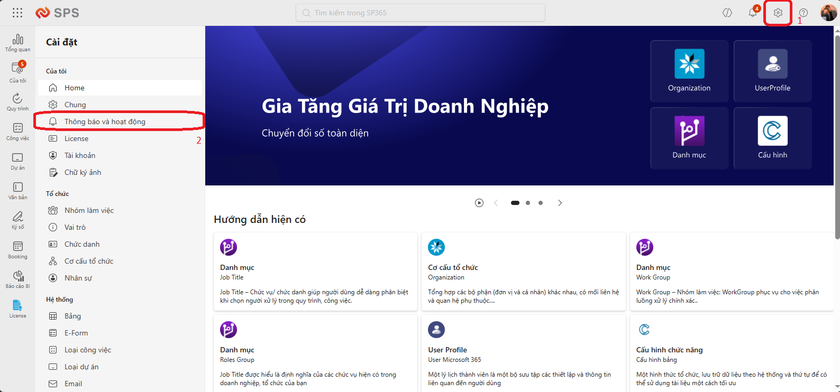The image size is (840, 392).
Task: Open Tổng quan in left rail
Action: click(17, 43)
